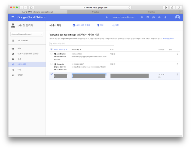This screenshot has height=149, width=191.
Task: Click the 삭제 delete button
Action: pyautogui.click(x=100, y=25)
